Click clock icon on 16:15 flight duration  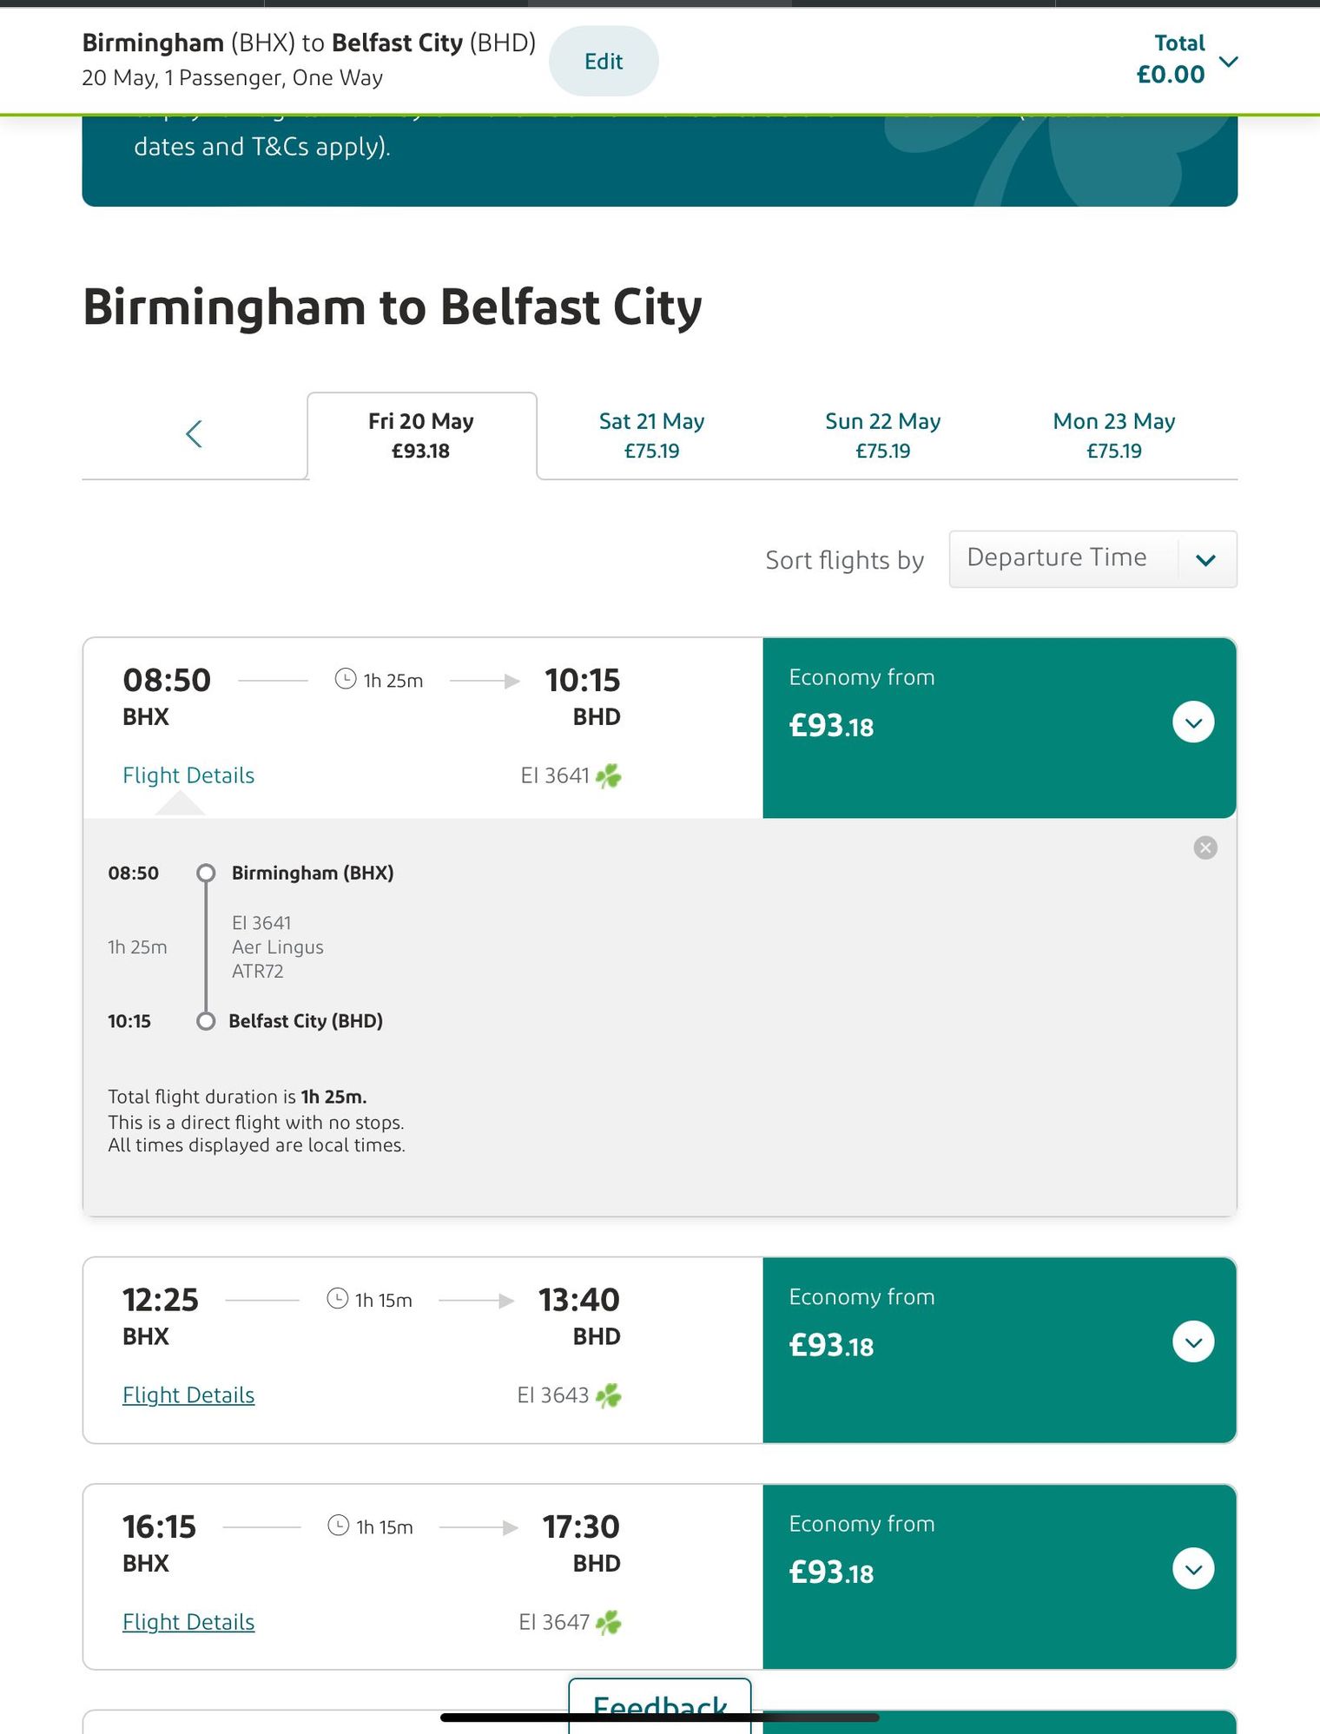(339, 1526)
